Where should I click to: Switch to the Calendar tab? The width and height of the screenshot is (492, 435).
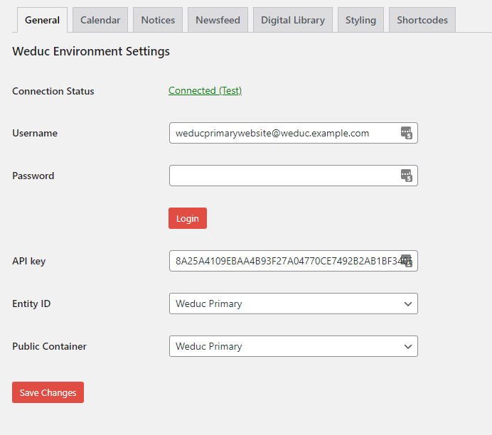(x=100, y=20)
